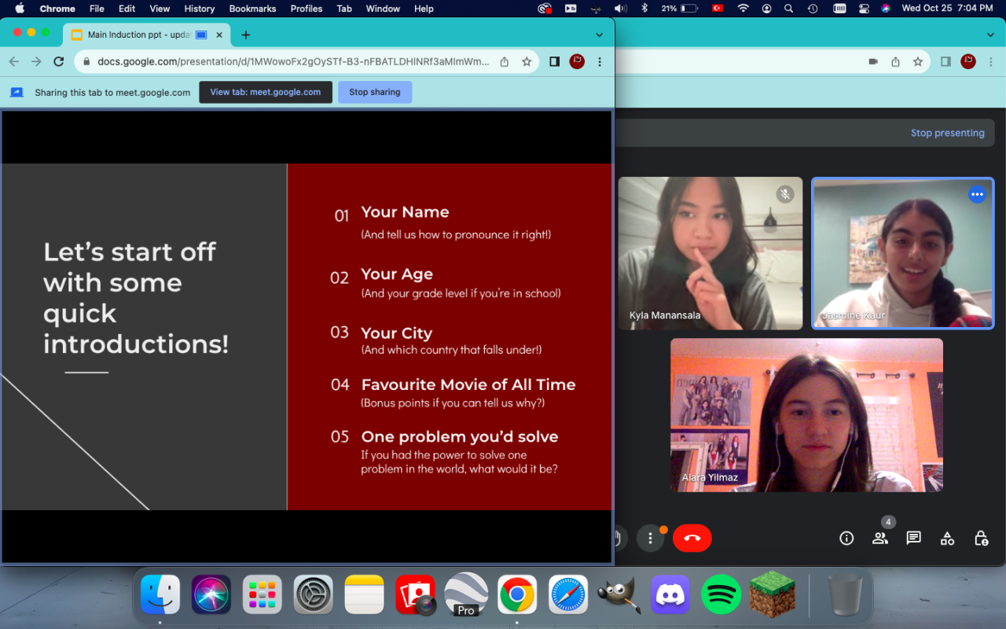The image size is (1006, 629).
Task: Toggle the raise hand button in Meet
Action: [618, 539]
